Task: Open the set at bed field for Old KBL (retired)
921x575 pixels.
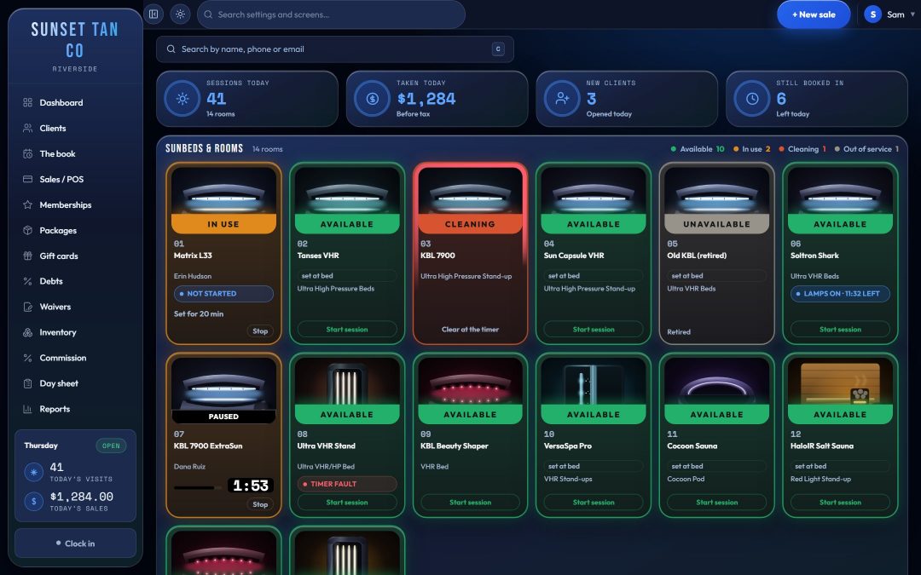Action: pos(716,276)
